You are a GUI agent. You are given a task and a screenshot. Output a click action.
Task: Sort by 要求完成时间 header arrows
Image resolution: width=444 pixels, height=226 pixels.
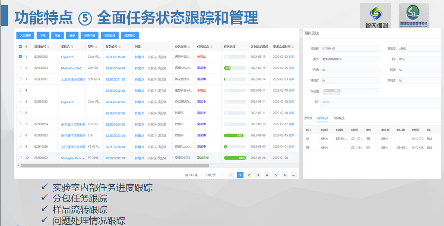click(x=293, y=46)
